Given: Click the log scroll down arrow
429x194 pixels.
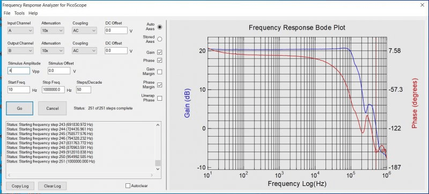Looking at the screenshot, I should [158, 169].
